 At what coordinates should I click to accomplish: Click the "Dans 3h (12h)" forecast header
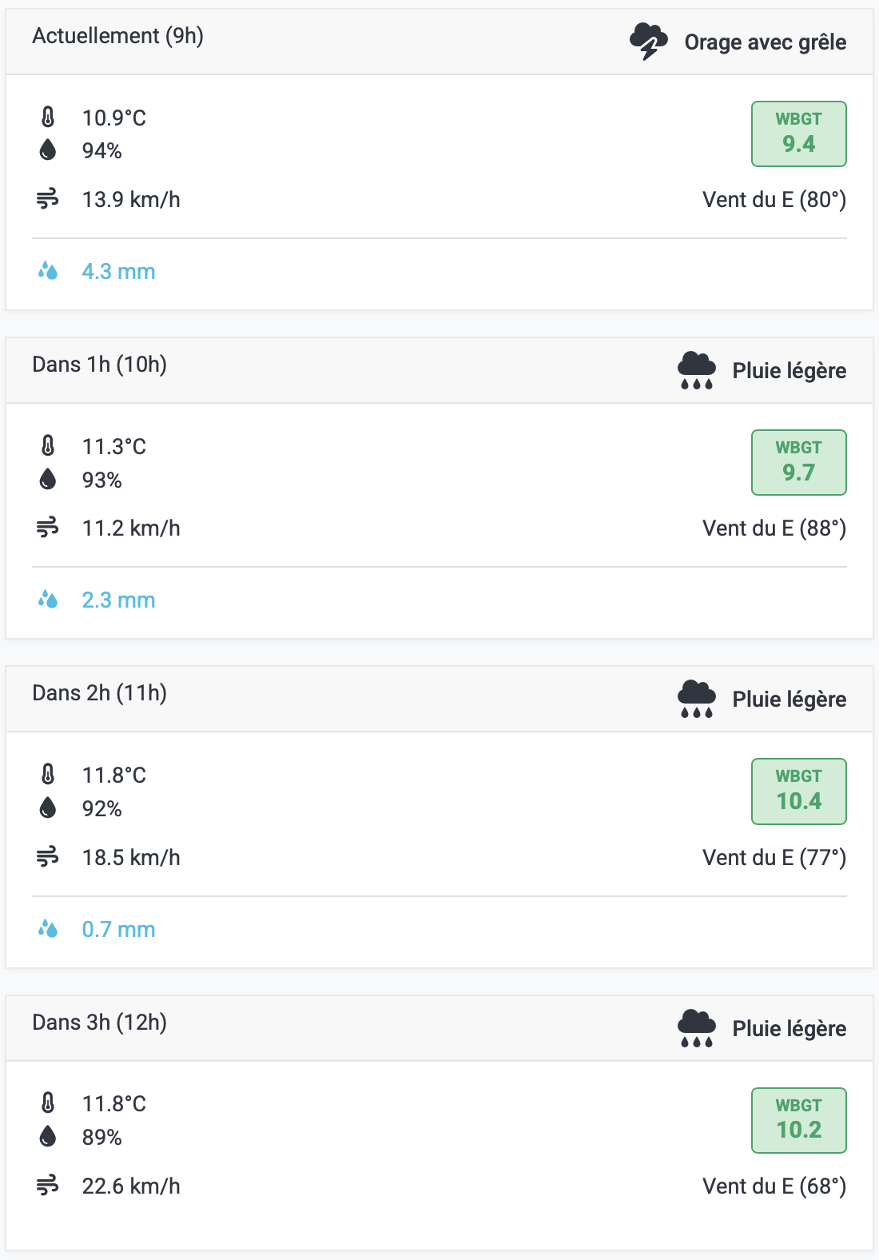(x=100, y=1023)
